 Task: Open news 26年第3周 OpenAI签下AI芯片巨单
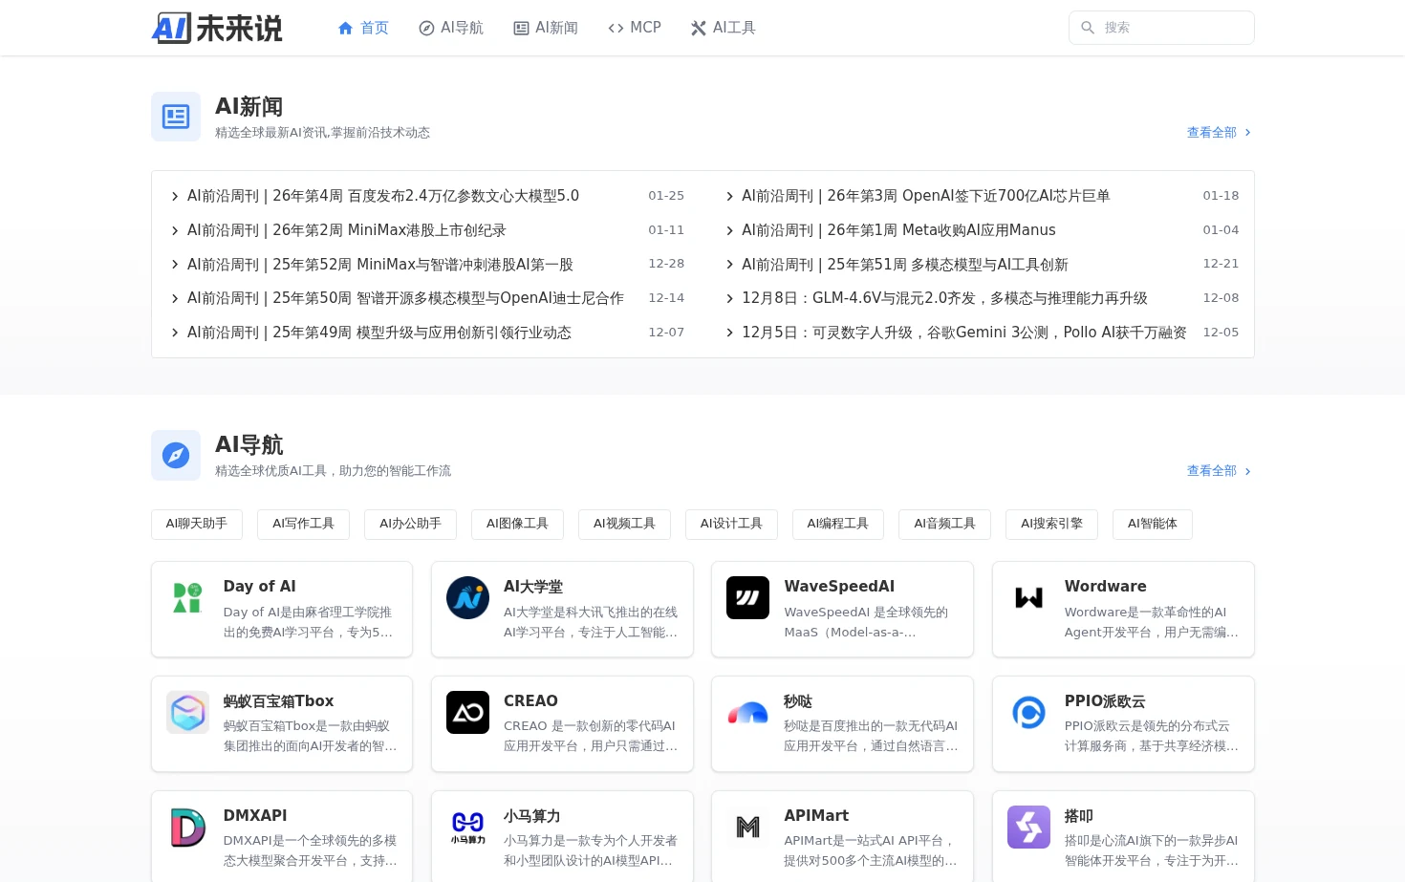925,196
